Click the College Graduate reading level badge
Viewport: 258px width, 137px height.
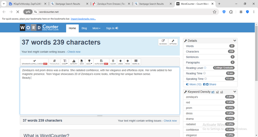pyautogui.click(x=224, y=68)
